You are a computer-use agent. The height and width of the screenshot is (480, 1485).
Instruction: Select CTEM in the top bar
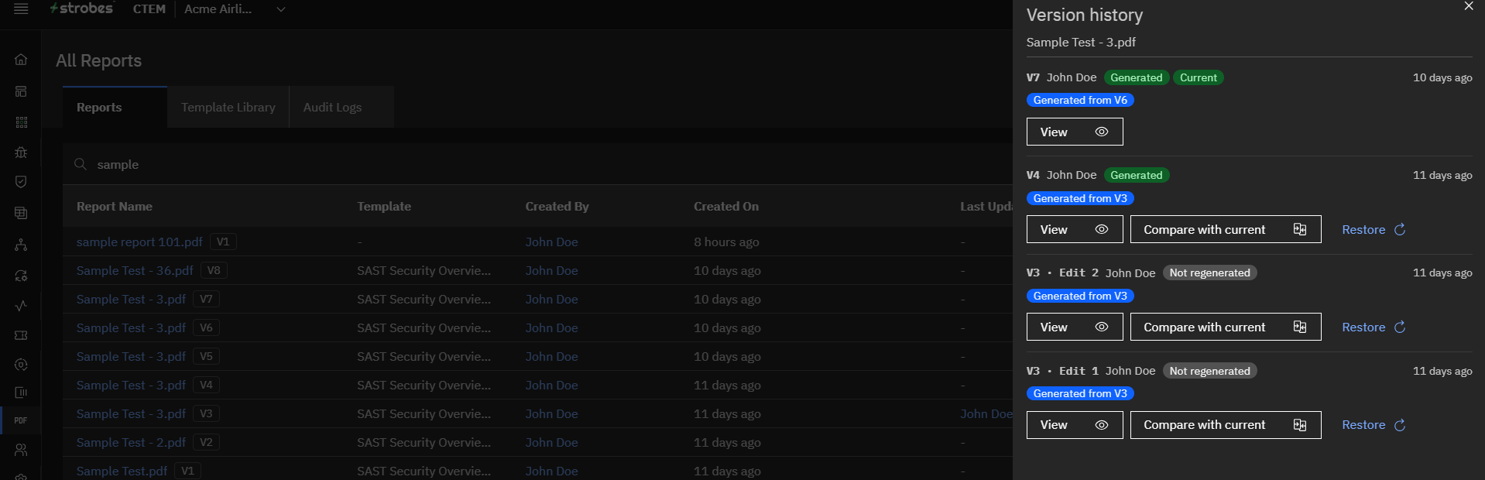point(149,9)
